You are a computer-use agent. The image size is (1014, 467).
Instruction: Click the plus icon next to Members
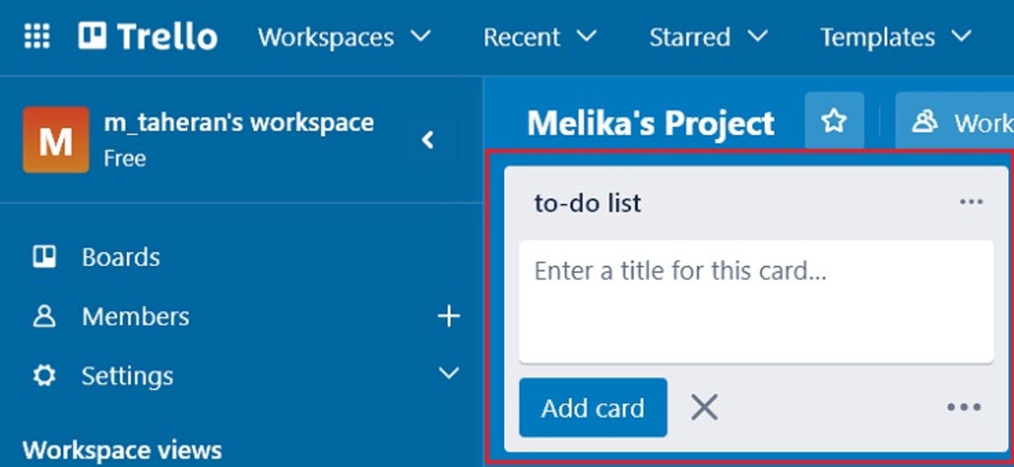(448, 316)
